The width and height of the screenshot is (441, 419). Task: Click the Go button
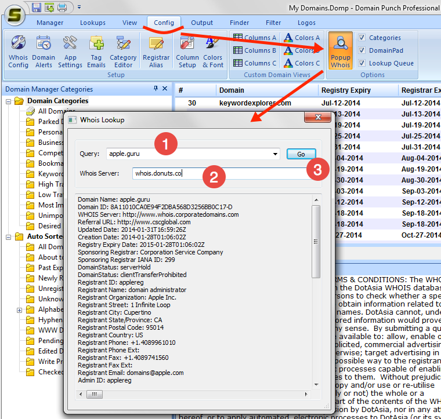(x=301, y=154)
